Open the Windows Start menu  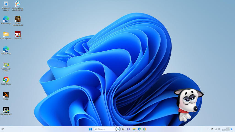90,129
